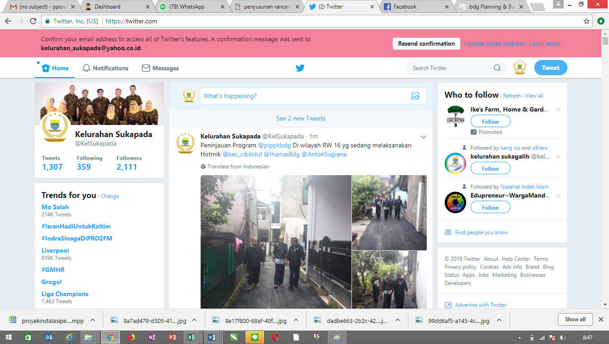Expand menu for dadbe663 jpg download
This screenshot has height=344, width=609.
coord(397,320)
